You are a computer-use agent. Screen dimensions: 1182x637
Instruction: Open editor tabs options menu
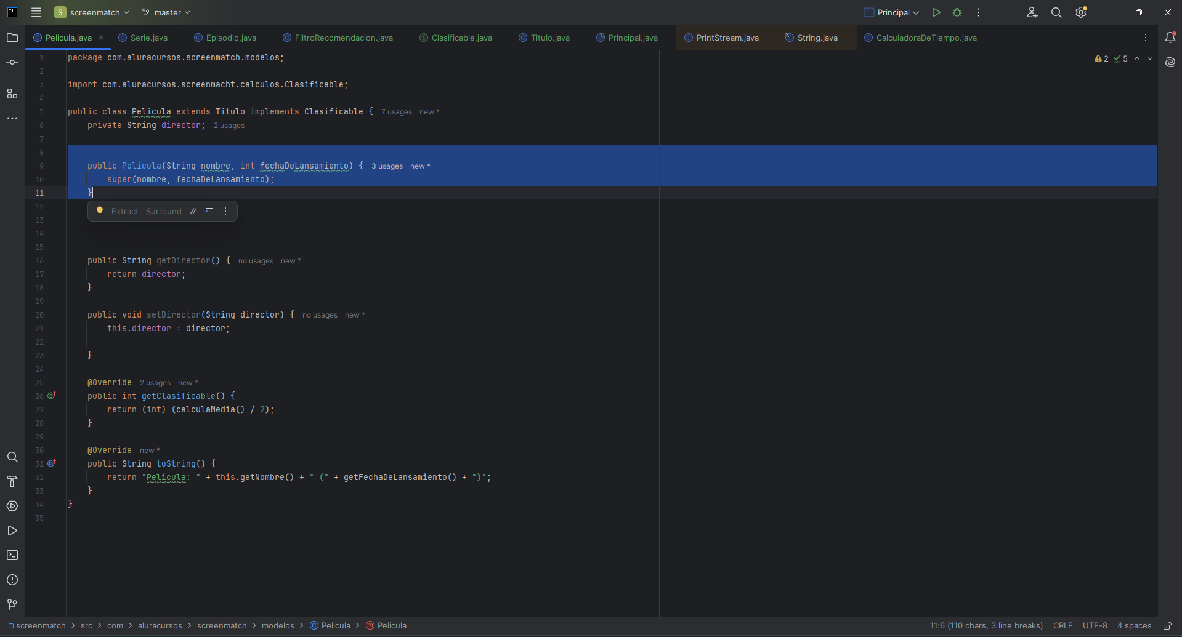tap(1146, 38)
